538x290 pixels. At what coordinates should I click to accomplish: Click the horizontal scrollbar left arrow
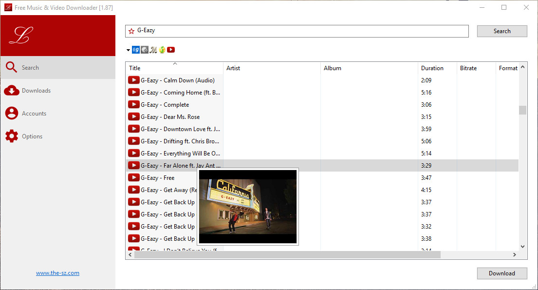tap(130, 254)
